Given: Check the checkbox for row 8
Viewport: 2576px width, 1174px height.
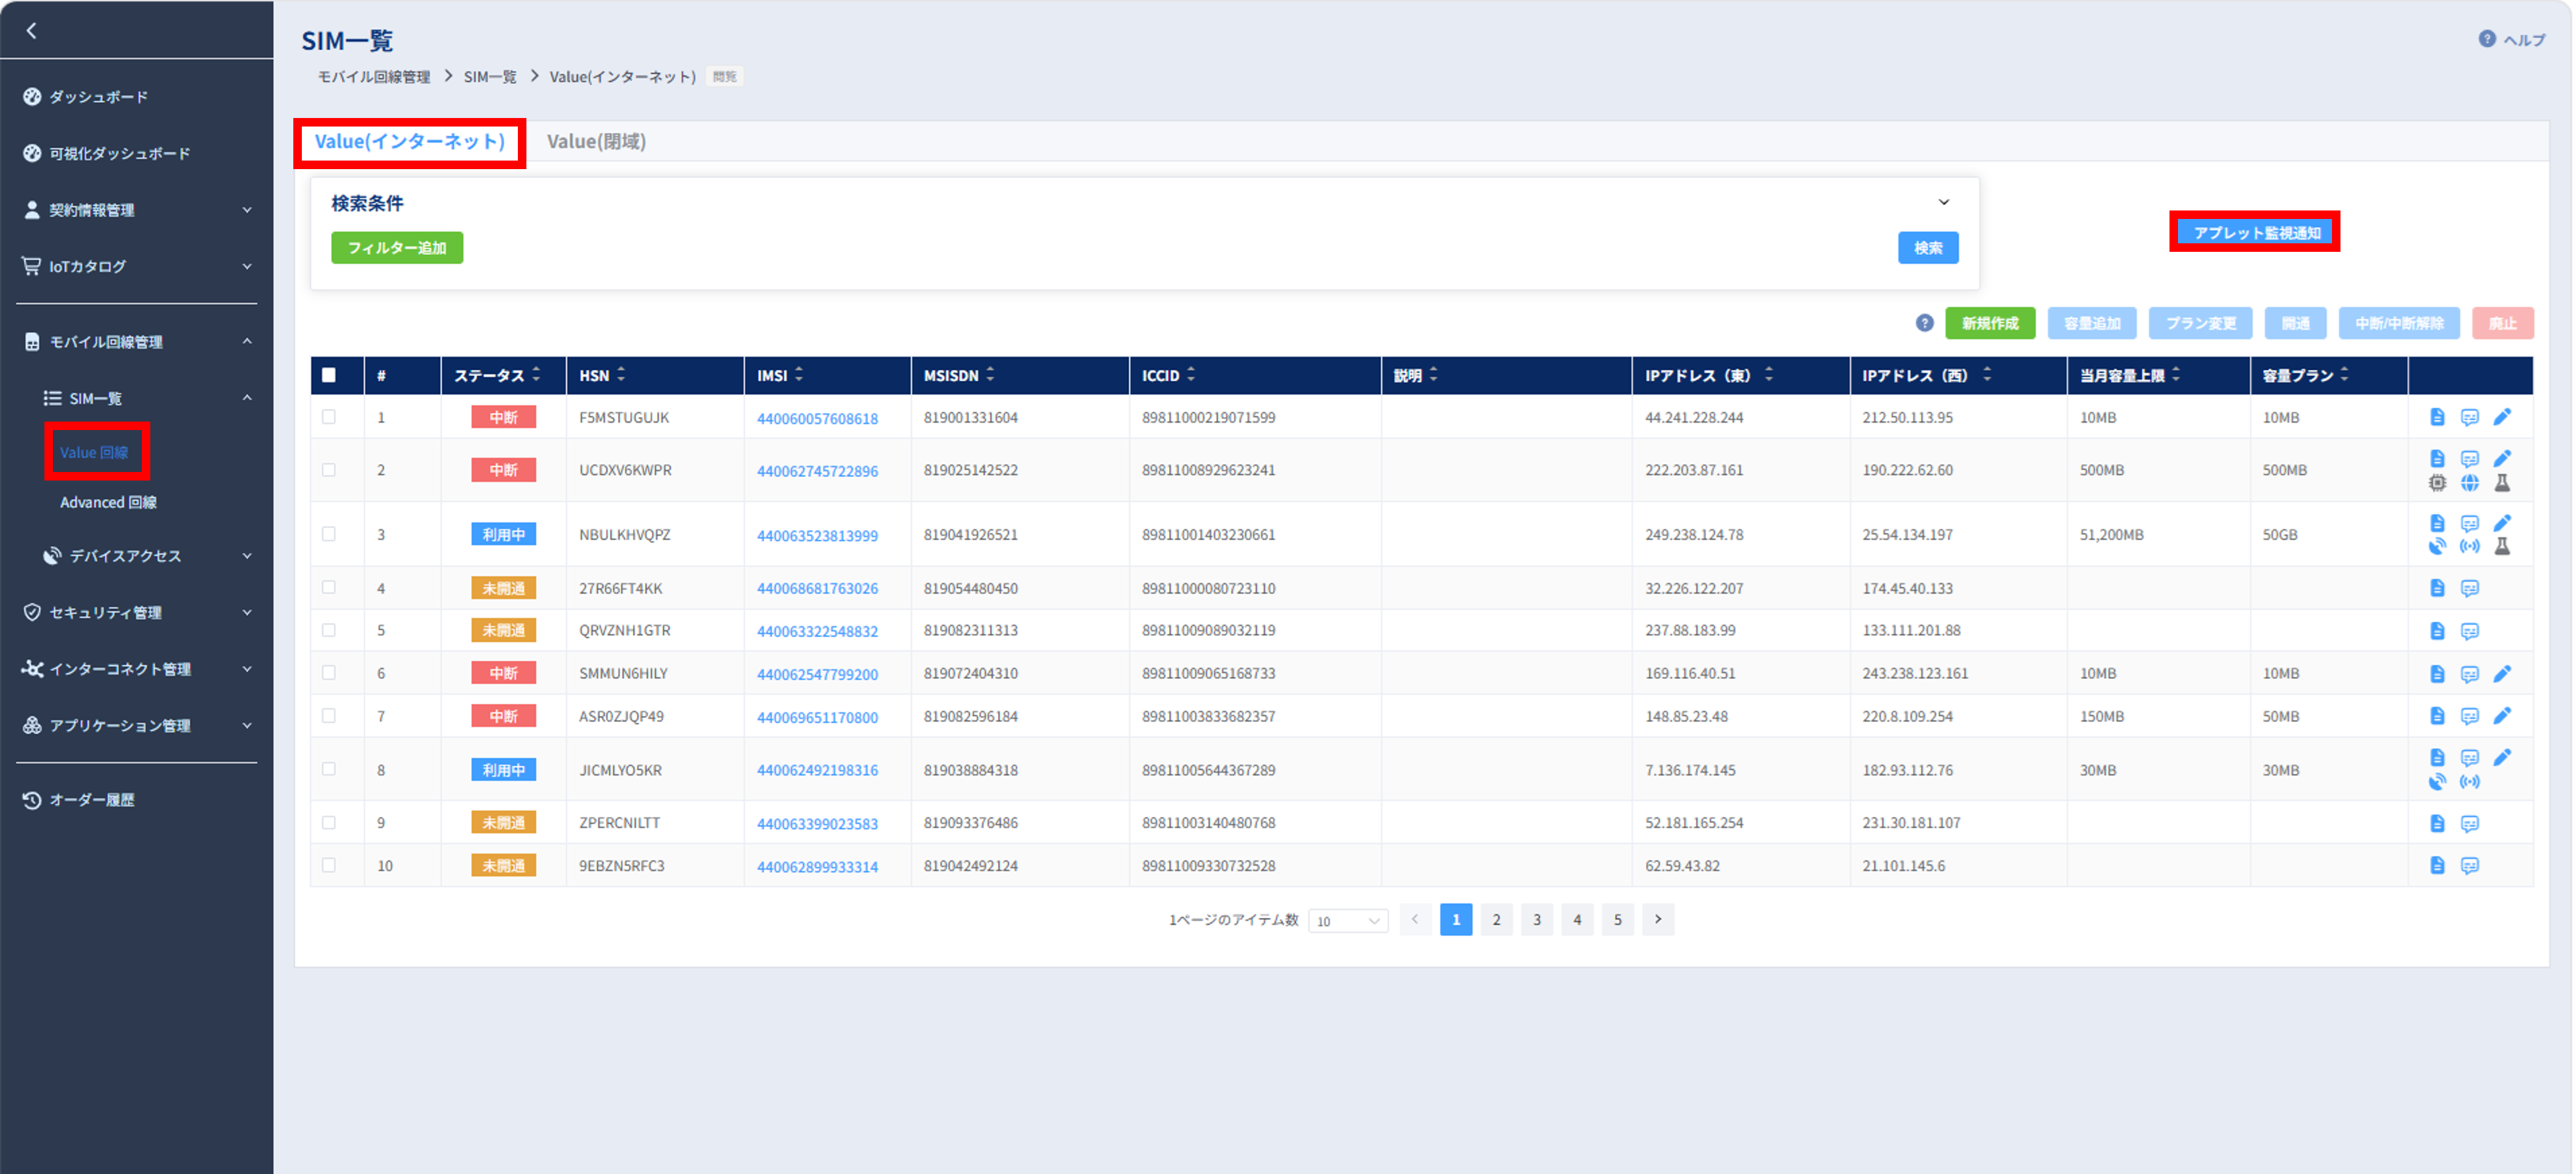Looking at the screenshot, I should tap(329, 769).
